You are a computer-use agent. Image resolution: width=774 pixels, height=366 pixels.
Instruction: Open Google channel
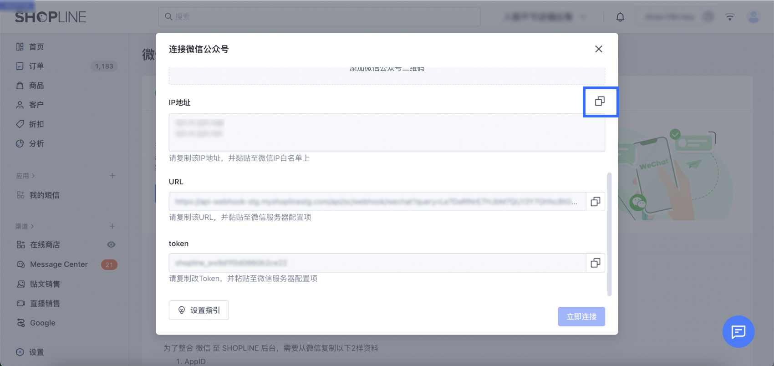42,323
